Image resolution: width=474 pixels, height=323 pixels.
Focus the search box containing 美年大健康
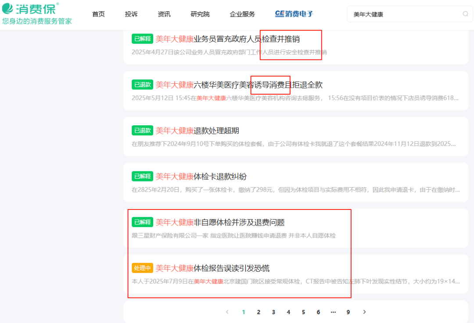(x=409, y=14)
